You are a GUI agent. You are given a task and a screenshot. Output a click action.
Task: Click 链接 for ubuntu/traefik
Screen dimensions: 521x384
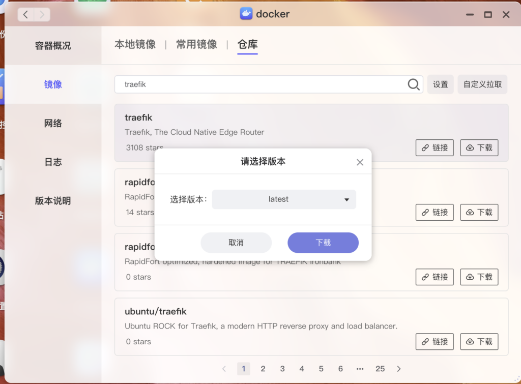point(435,341)
